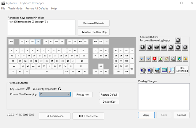The image size is (196, 128).
Task: Start Full Teach Mode
Action: click(x=55, y=116)
